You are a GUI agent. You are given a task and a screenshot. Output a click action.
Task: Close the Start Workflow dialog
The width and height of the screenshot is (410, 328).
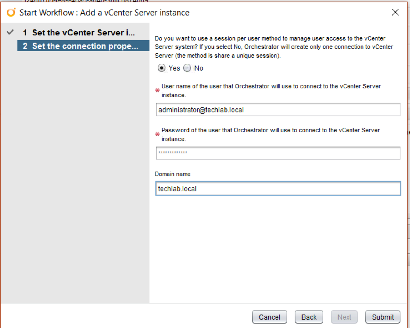[395, 12]
